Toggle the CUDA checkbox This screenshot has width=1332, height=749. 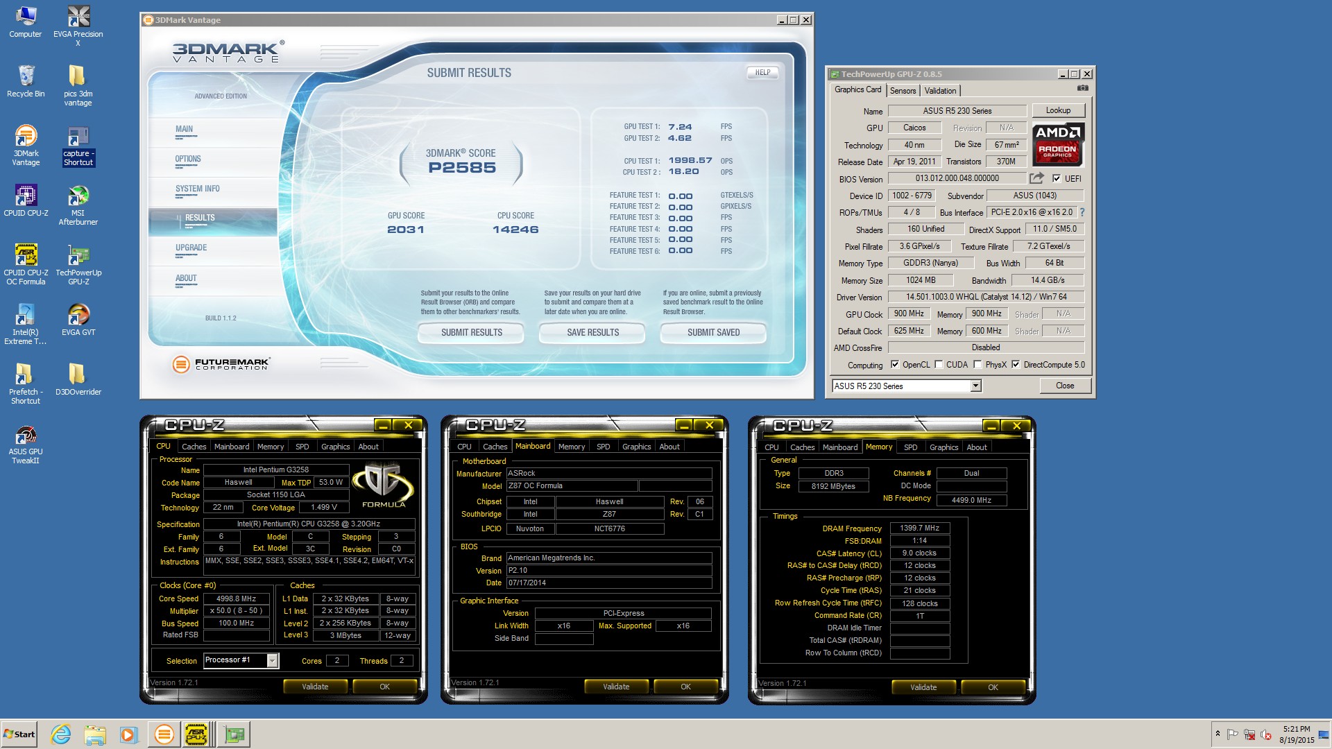click(x=939, y=365)
